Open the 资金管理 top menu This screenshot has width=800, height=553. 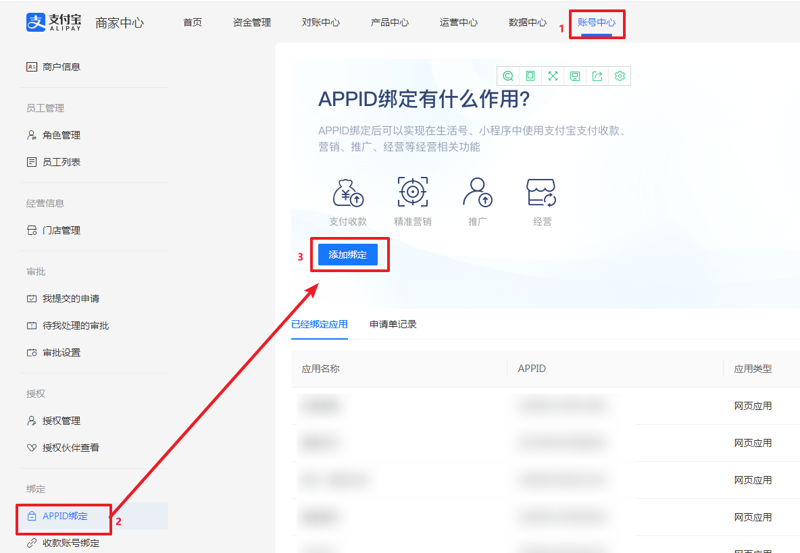coord(251,22)
